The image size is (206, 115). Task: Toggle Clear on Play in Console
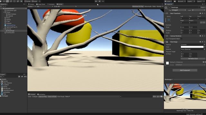coord(42,96)
